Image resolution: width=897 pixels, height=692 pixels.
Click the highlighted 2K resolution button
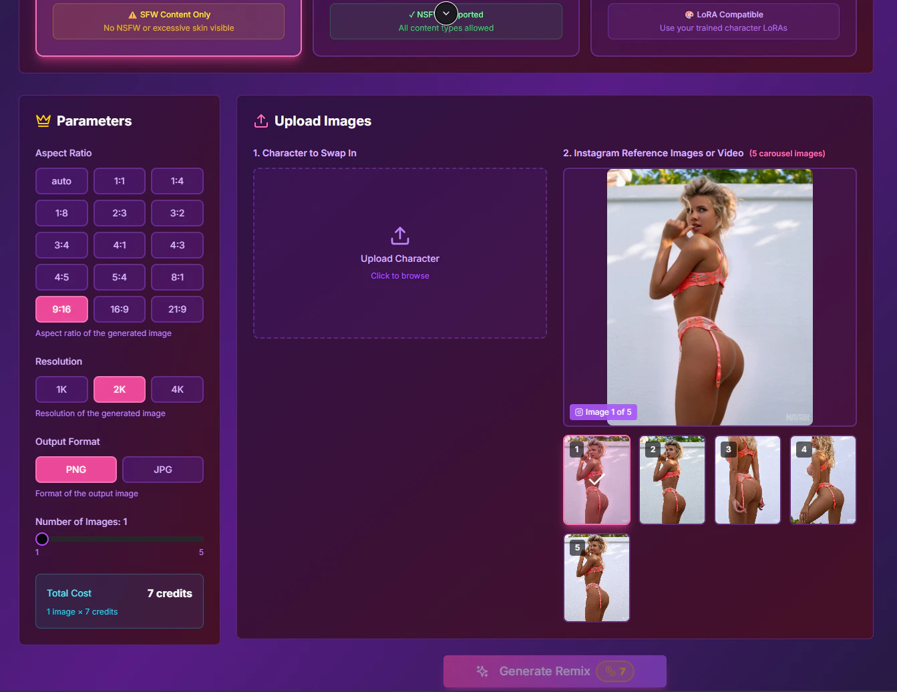tap(120, 389)
